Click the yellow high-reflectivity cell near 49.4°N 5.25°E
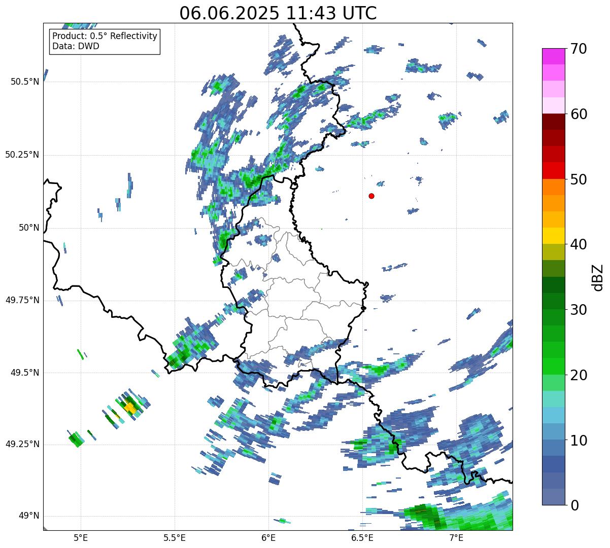610x548 pixels. coord(130,408)
